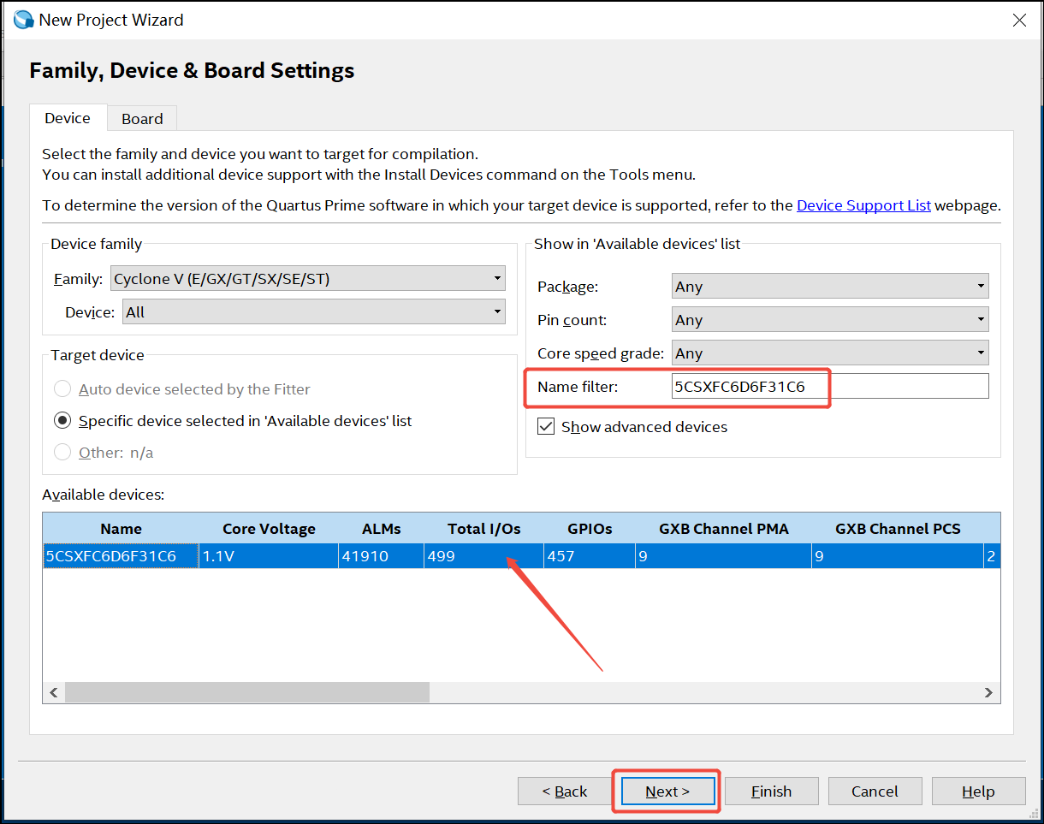The image size is (1044, 824).
Task: Switch to the Board tab
Action: [x=142, y=119]
